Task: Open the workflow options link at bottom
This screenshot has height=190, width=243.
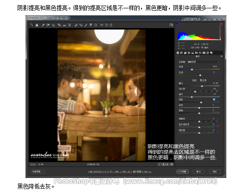Action: pyautogui.click(x=120, y=172)
